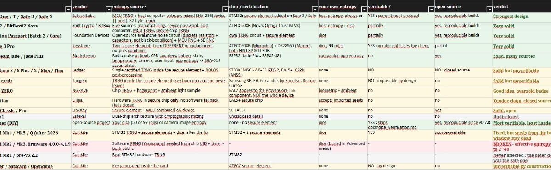551x170 pixels.
Task: Click Dual-chip architecture with cryptographic mixing
Action: [x=170, y=117]
